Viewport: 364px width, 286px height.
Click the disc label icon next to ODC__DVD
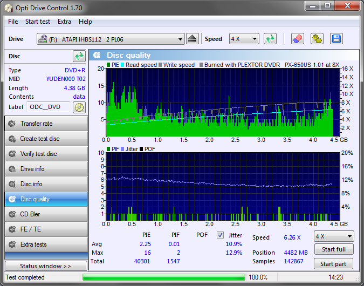pyautogui.click(x=79, y=107)
